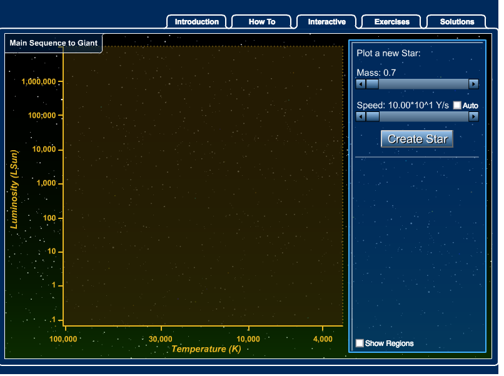Click the Temperature axis label
Image resolution: width=504 pixels, height=376 pixels.
pyautogui.click(x=203, y=349)
